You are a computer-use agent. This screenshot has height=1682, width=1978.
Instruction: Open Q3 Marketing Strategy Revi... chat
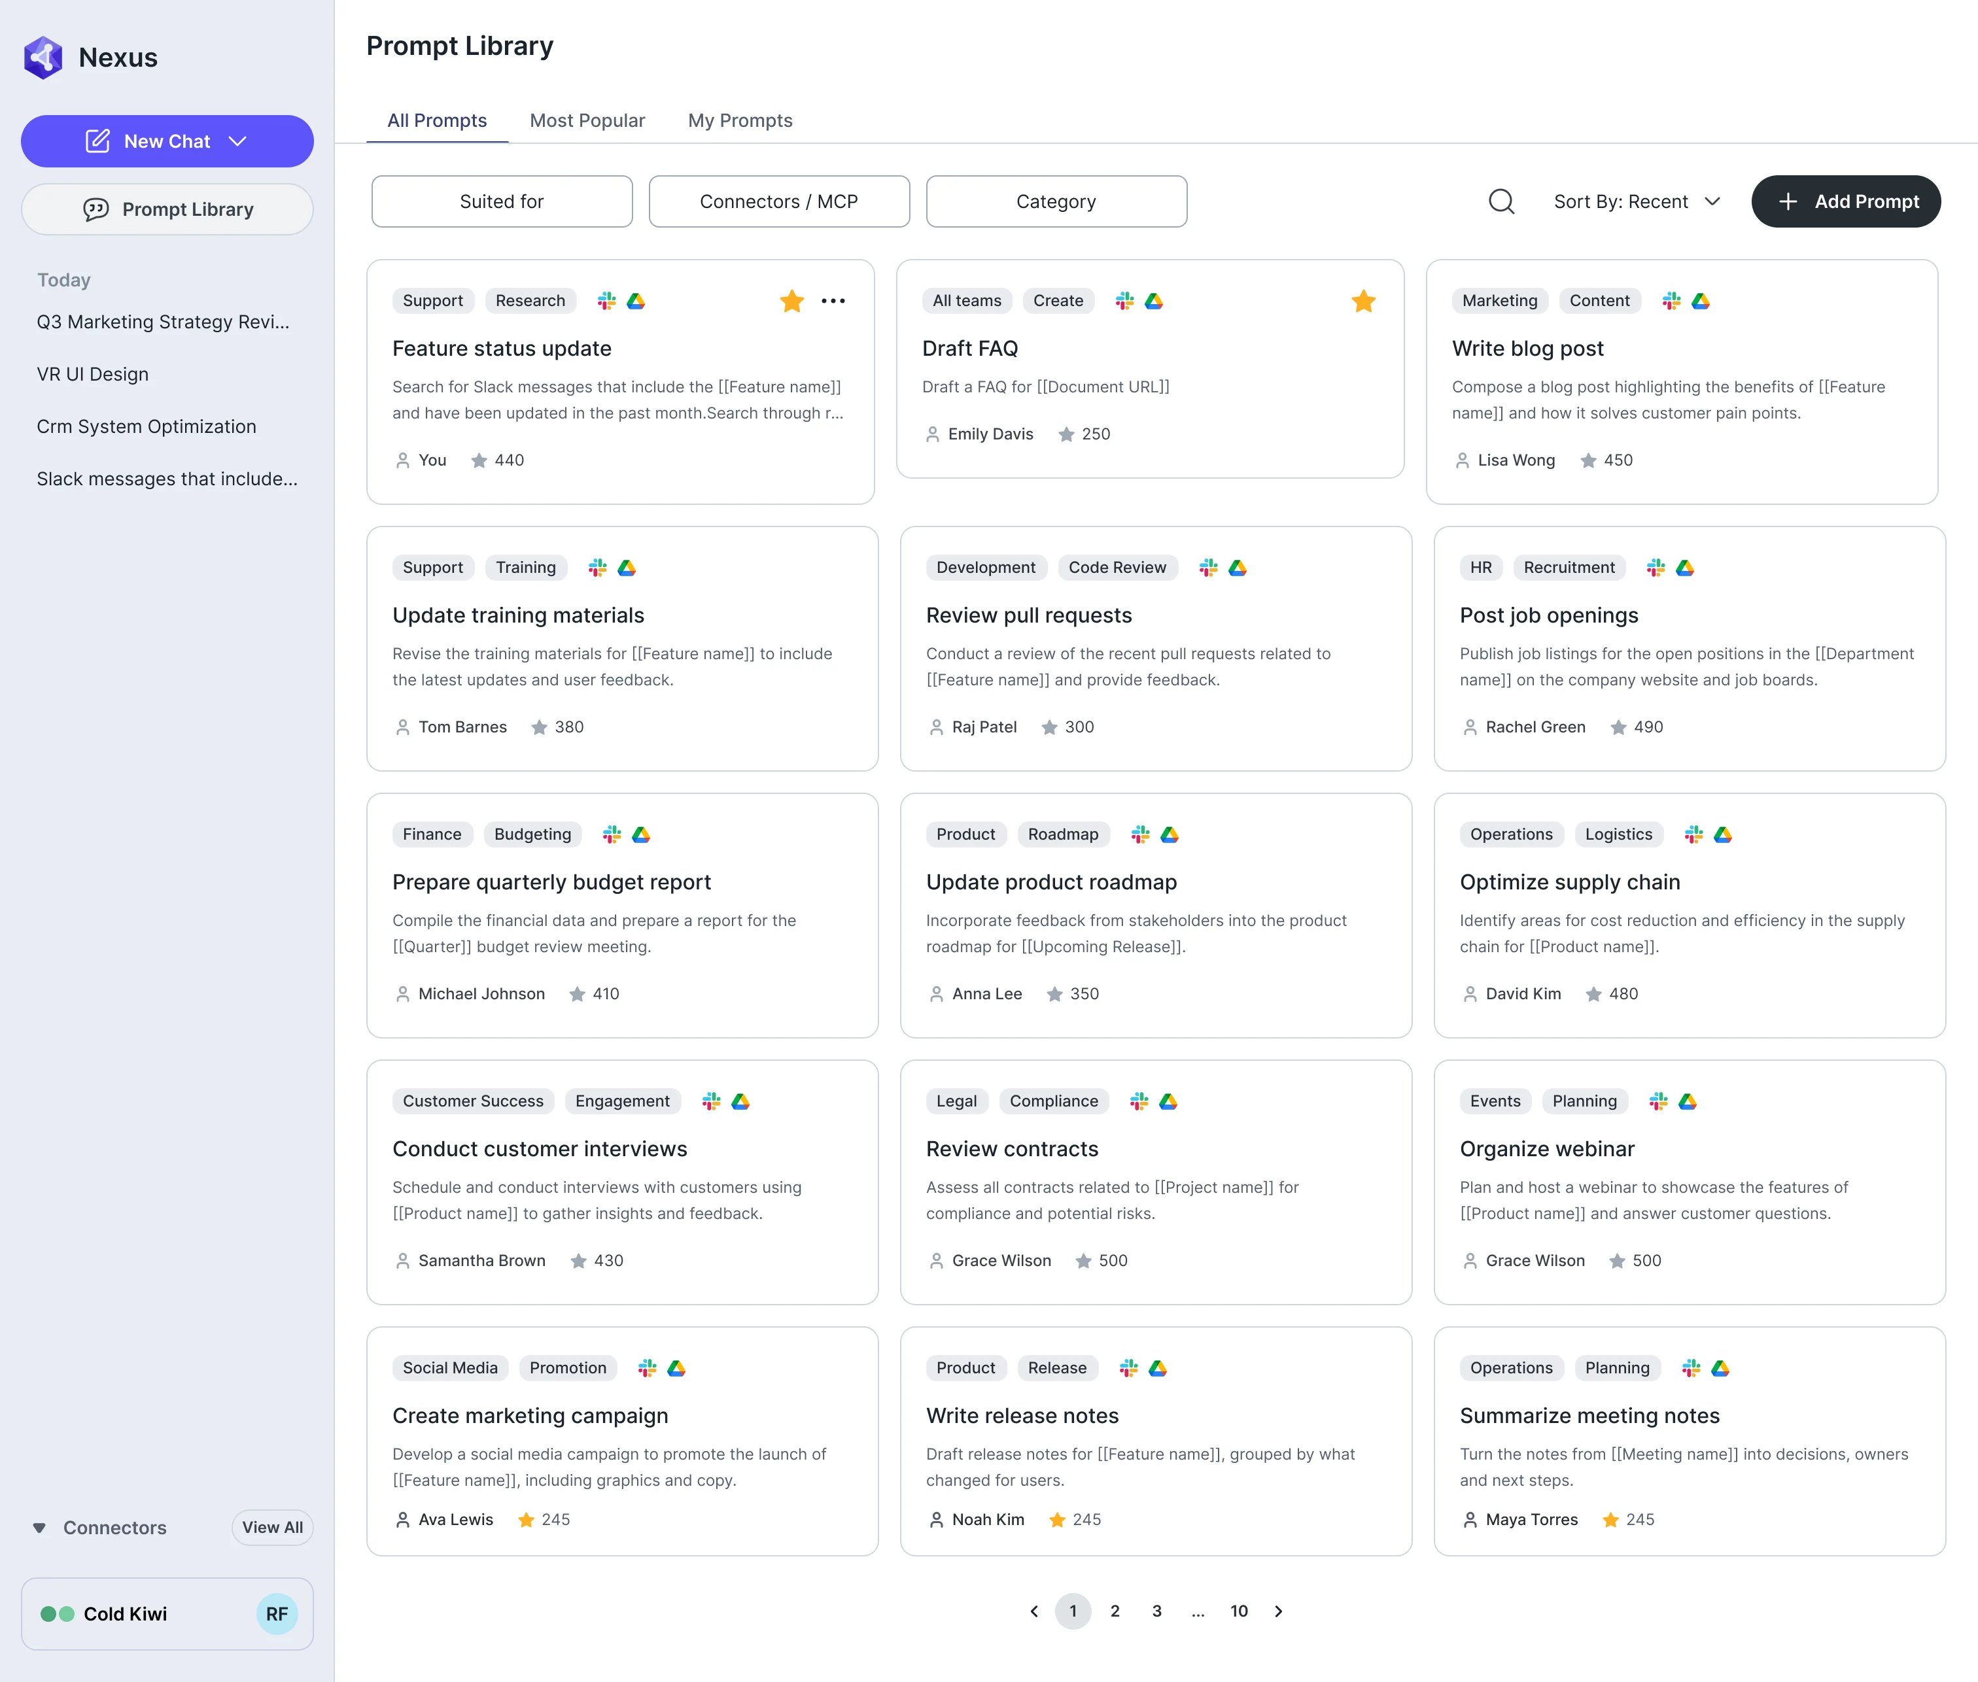pyautogui.click(x=163, y=322)
